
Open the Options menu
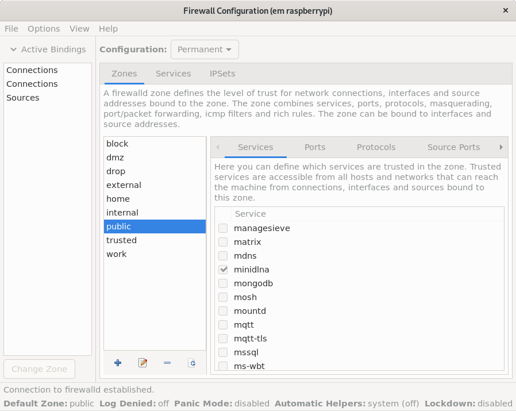click(x=44, y=29)
